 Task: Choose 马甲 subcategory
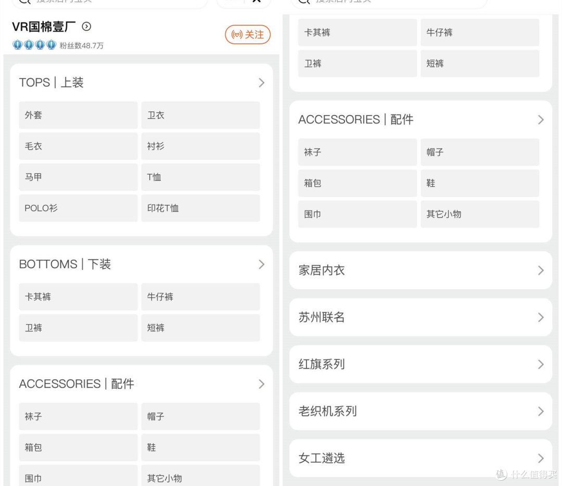78,177
